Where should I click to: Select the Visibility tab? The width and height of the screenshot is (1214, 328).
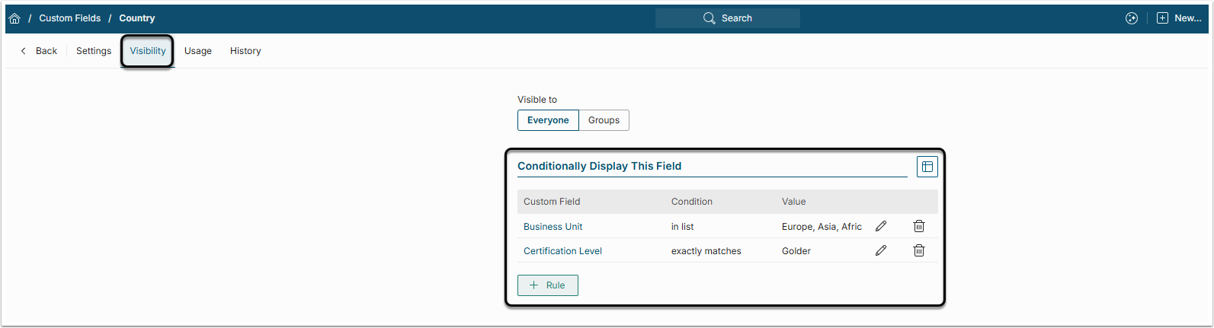(x=148, y=51)
